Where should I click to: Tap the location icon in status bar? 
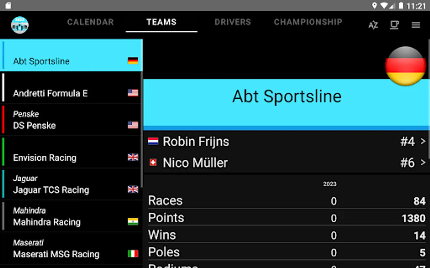[374, 5]
